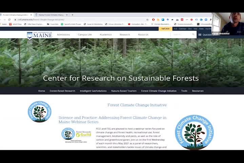The width and height of the screenshot is (244, 163).
Task: Open the Map link in top bar
Action: point(195,29)
